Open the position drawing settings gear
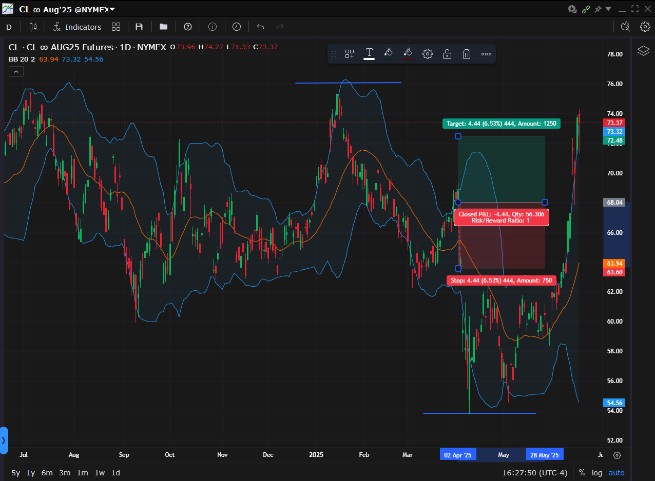The image size is (655, 481). pyautogui.click(x=427, y=54)
